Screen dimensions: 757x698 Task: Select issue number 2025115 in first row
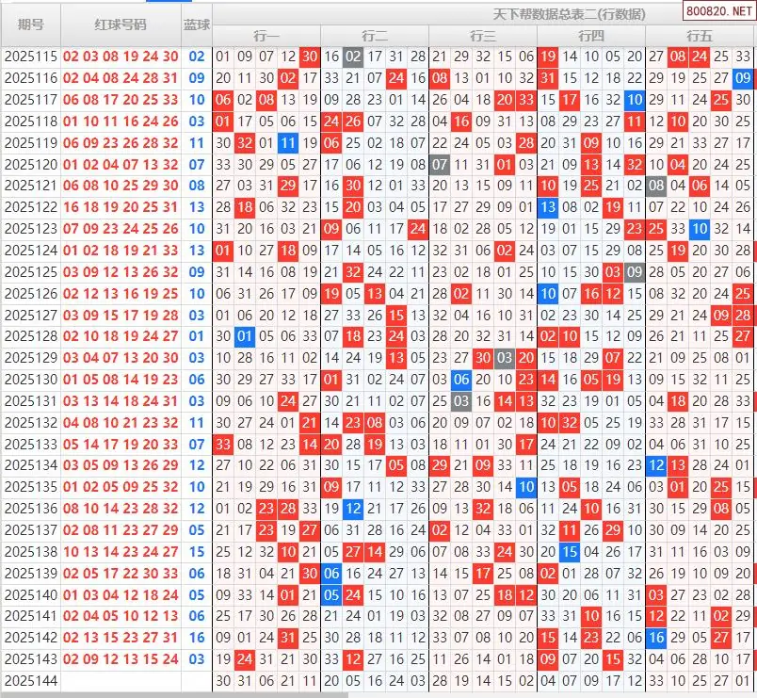tap(30, 57)
